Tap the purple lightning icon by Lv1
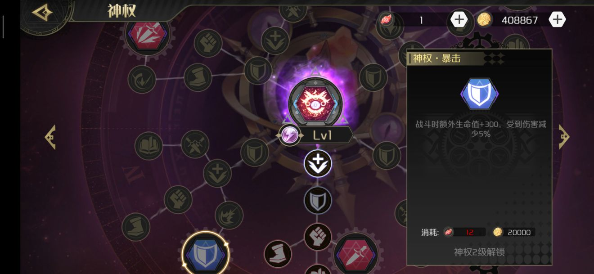The width and height of the screenshot is (594, 274). click(289, 135)
